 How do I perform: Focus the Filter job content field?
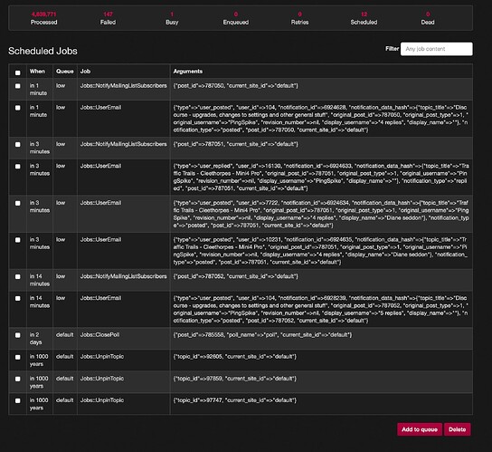(437, 49)
